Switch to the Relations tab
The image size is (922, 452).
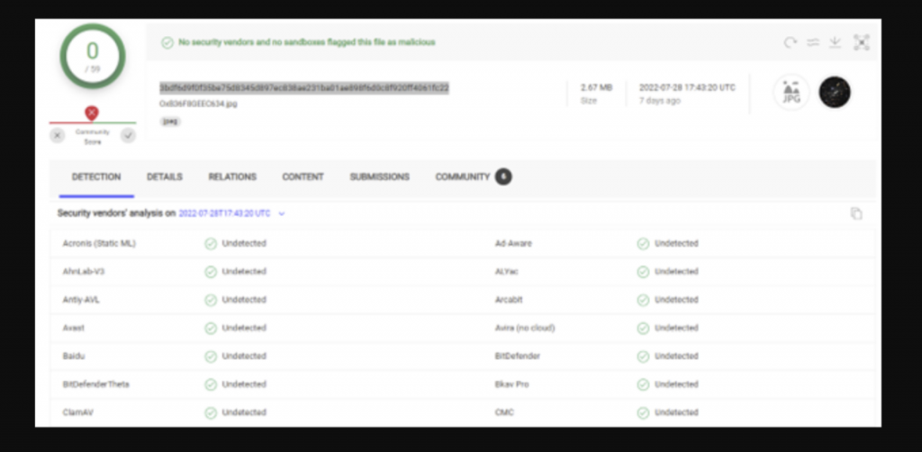232,176
